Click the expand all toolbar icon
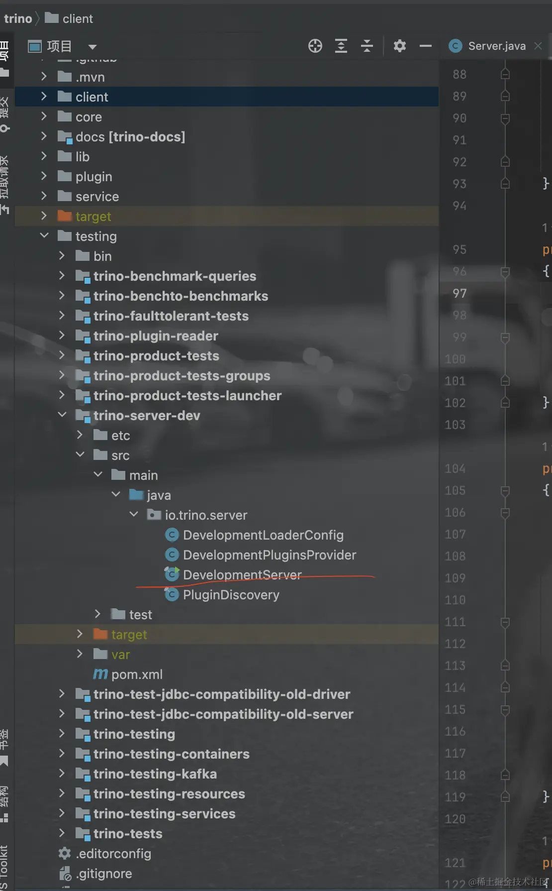The image size is (552, 891). pos(341,46)
